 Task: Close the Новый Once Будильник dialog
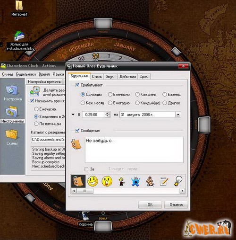183,66
